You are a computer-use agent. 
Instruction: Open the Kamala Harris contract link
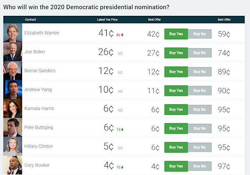tap(39, 108)
